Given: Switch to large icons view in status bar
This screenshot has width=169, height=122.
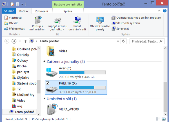Looking at the screenshot, I should 164,119.
